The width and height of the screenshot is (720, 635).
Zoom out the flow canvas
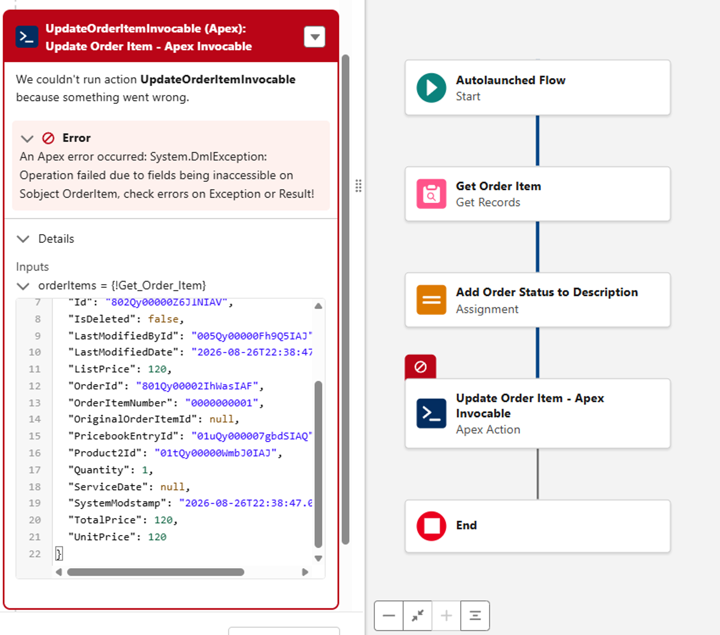point(389,615)
